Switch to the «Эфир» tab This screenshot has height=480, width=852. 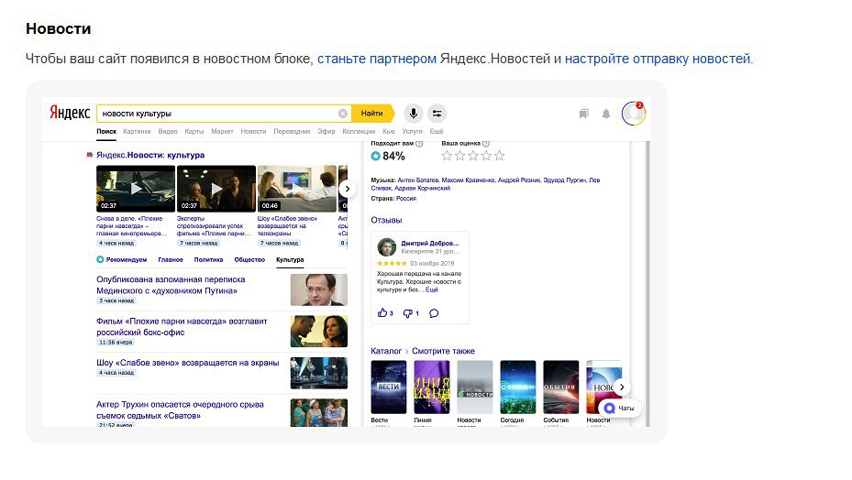(326, 131)
